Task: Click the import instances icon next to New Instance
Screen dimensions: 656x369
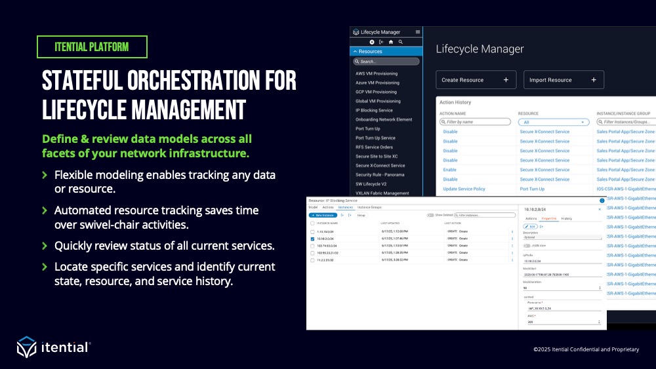Action: (342, 215)
